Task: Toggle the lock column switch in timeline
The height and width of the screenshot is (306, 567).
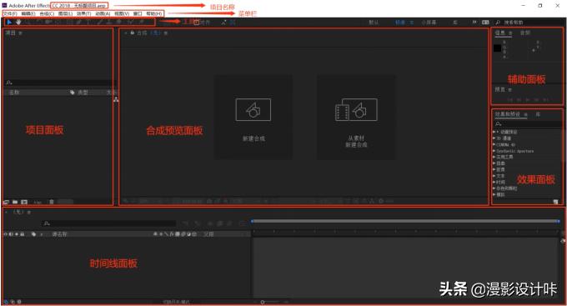Action: point(22,234)
